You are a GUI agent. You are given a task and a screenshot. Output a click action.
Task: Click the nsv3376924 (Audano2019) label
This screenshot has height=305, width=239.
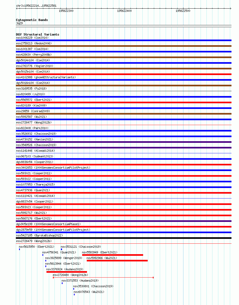coord(65,269)
